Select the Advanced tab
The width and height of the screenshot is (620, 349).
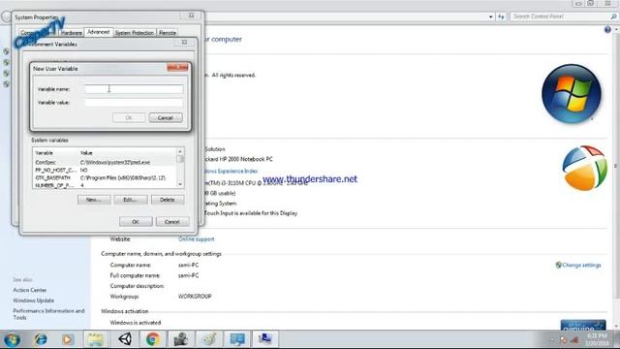(x=99, y=32)
